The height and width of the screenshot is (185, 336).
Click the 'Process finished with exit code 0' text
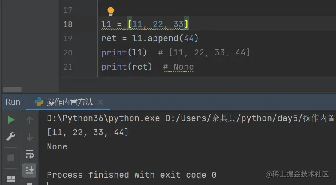131,175
